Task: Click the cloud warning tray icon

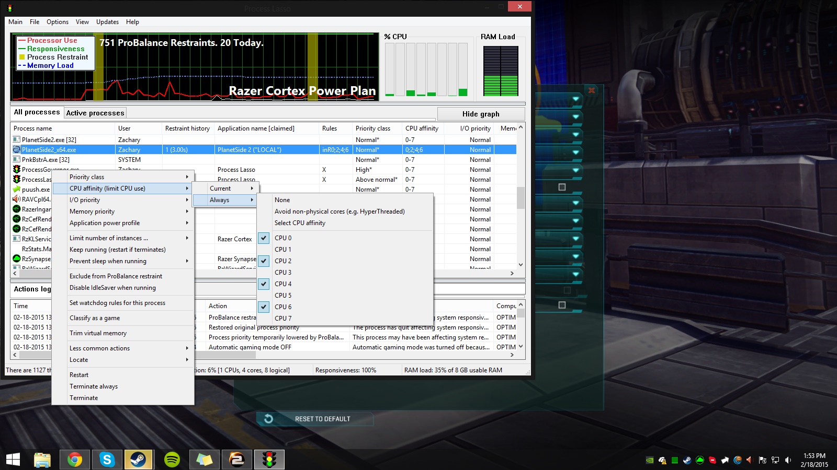Action: (662, 460)
